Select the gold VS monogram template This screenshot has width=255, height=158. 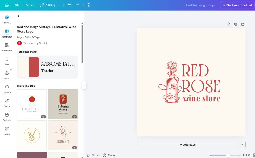32,135
